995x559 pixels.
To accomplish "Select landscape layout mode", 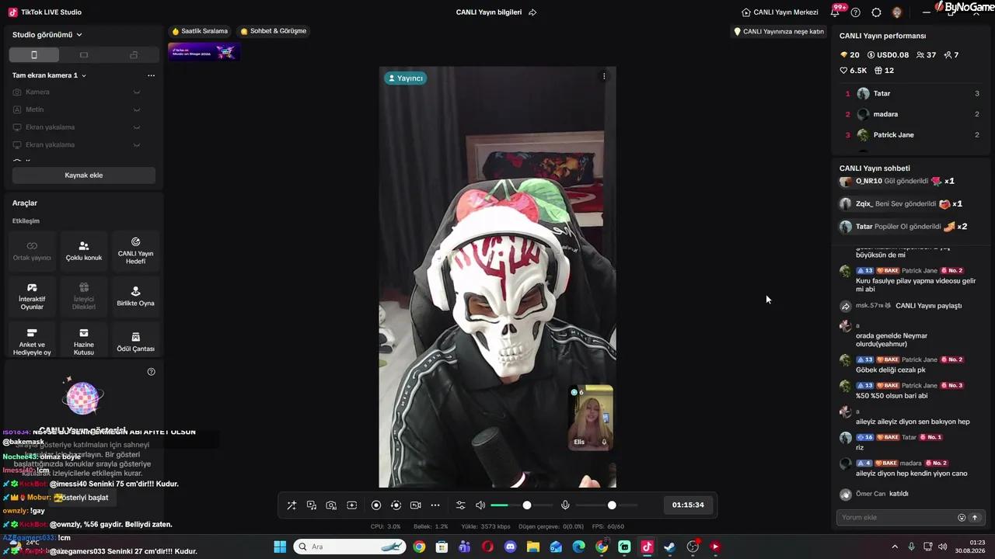I will pyautogui.click(x=84, y=55).
